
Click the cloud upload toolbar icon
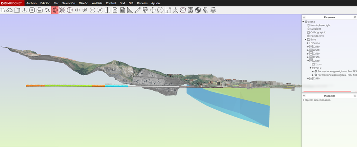9,10
